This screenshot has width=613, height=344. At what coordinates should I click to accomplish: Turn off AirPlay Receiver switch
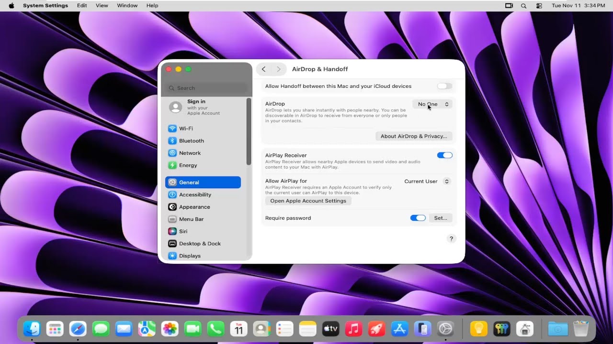[444, 155]
